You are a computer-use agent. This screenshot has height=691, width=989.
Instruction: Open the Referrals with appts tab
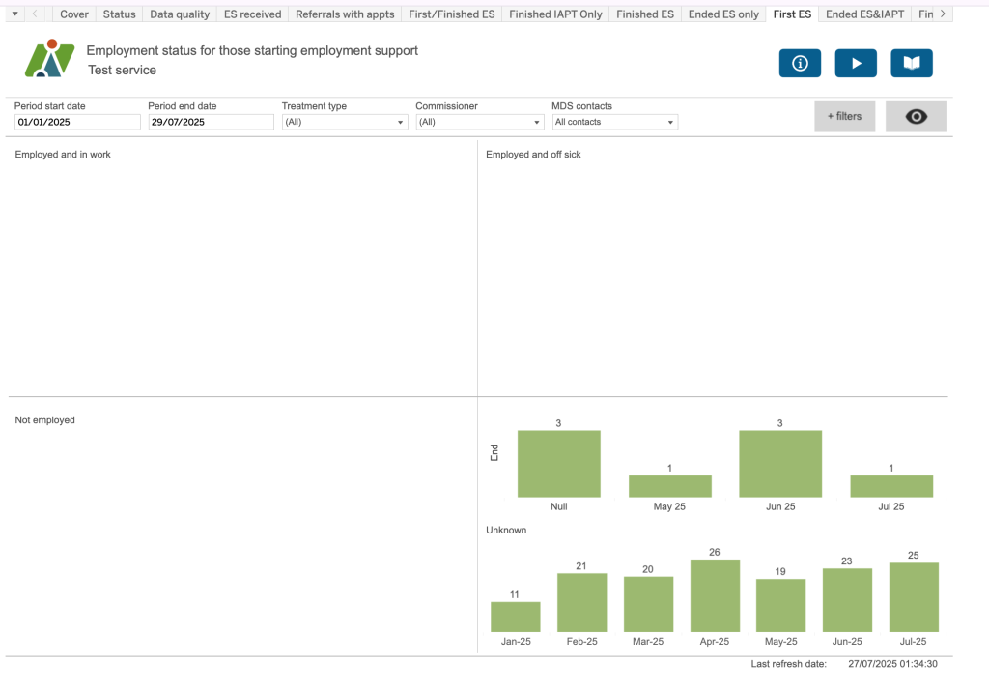[345, 14]
